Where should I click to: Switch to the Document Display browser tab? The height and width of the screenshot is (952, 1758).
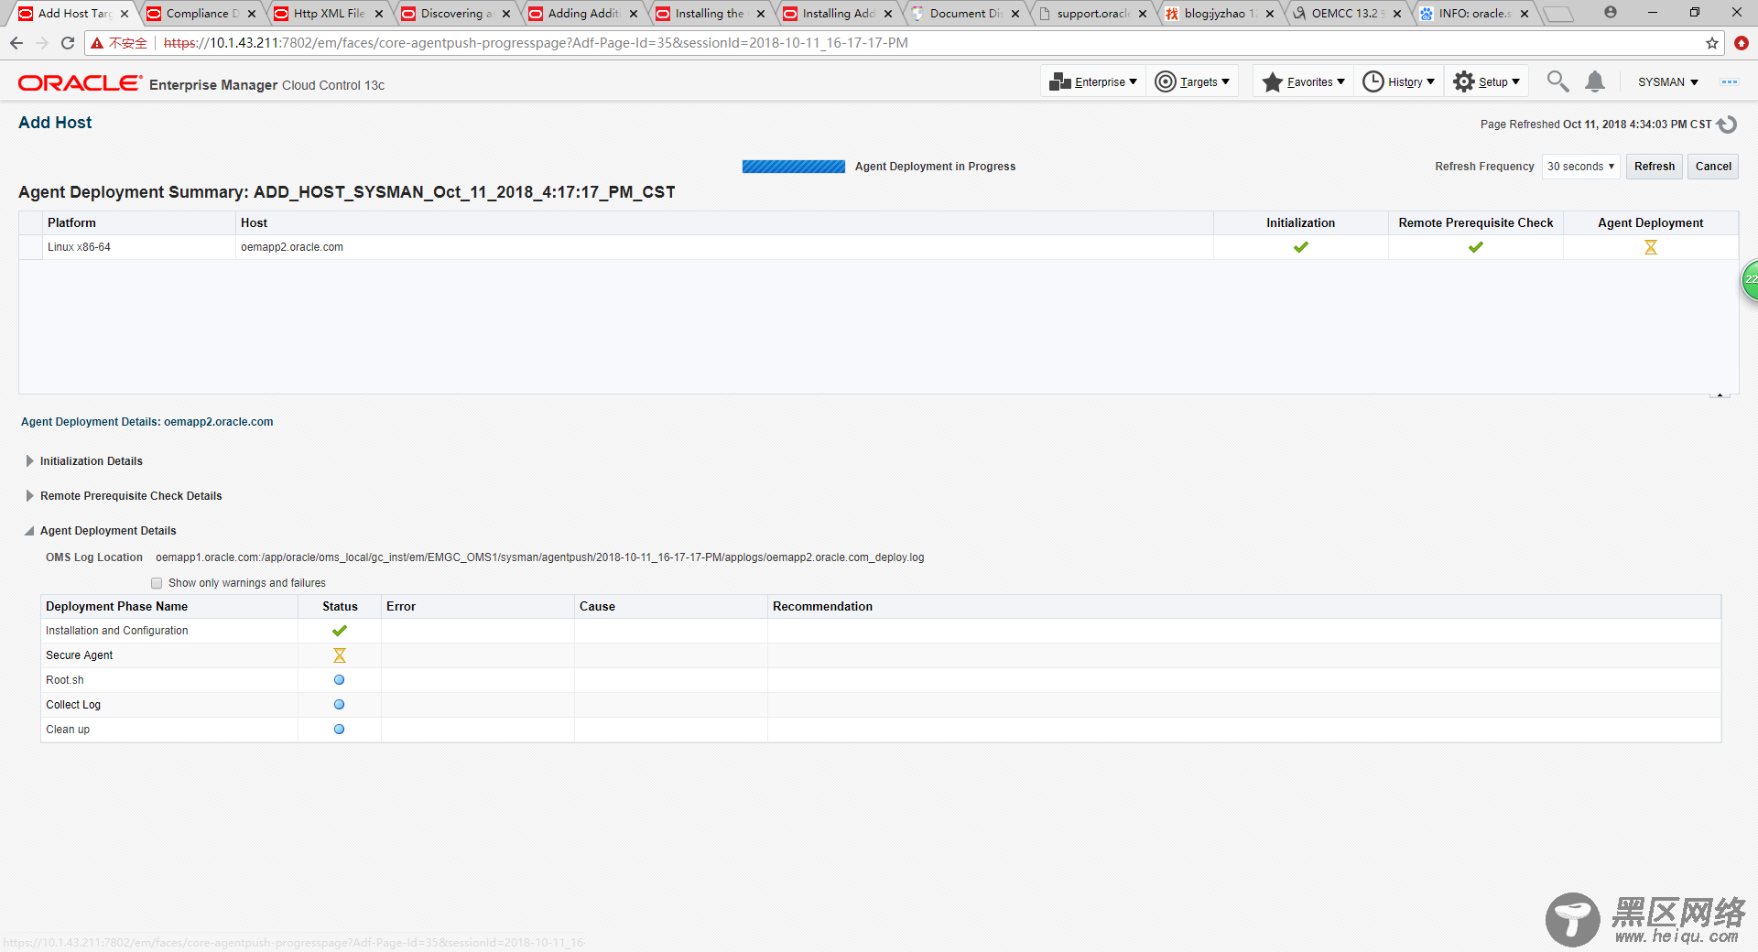(965, 14)
